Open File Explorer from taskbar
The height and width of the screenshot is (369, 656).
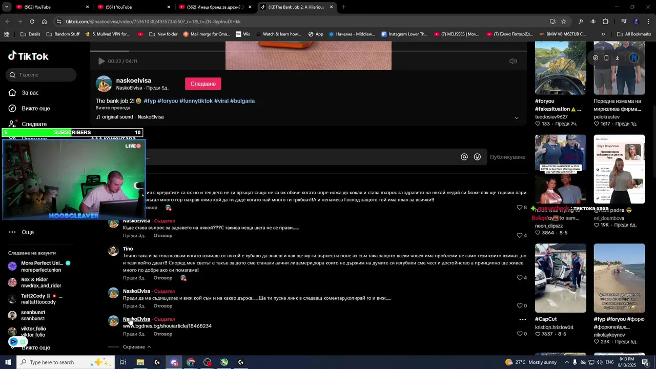140,362
